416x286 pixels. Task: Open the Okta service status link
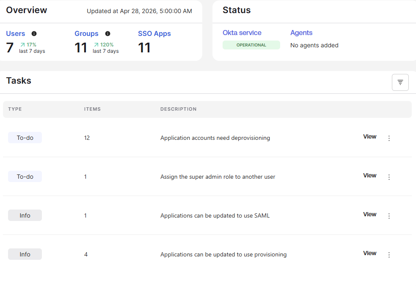coord(242,33)
